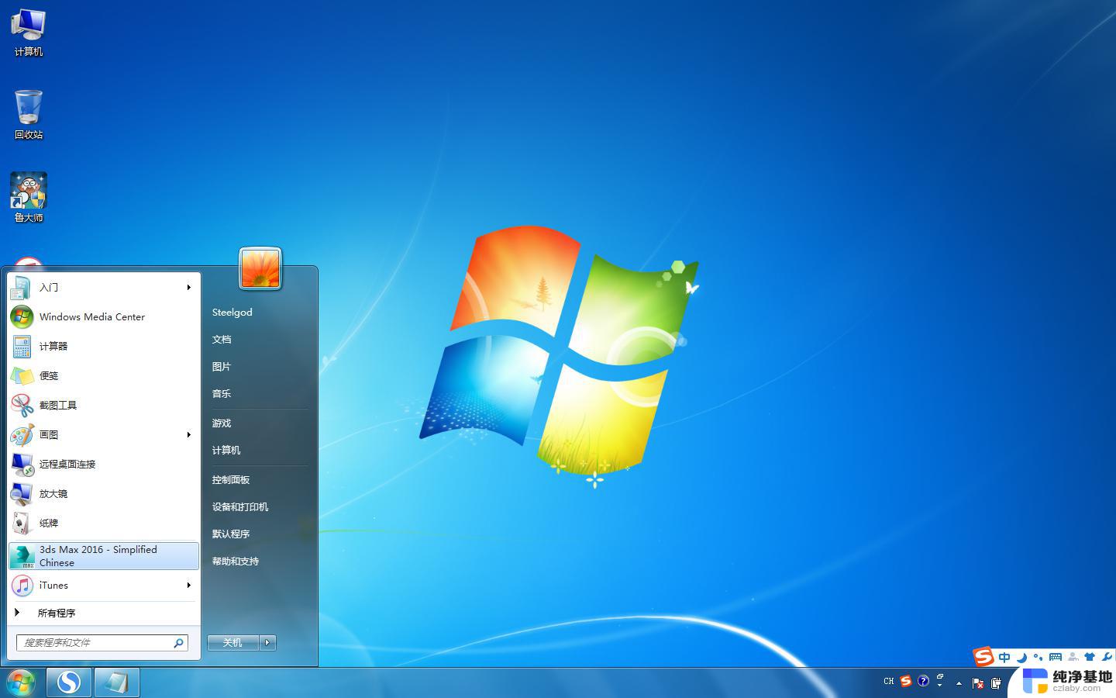Viewport: 1116px width, 698px height.
Task: Open iTunes from the Start menu
Action: [x=103, y=585]
